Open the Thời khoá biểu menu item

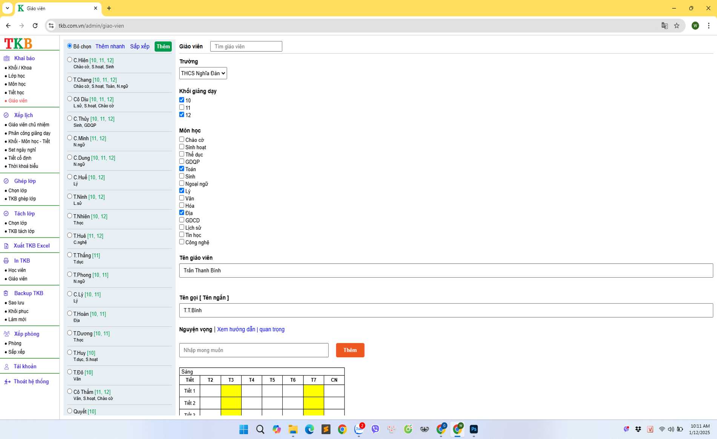point(23,166)
